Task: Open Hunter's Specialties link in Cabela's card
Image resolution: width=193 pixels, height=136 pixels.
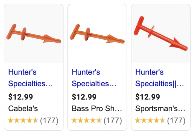Action: (x=30, y=78)
